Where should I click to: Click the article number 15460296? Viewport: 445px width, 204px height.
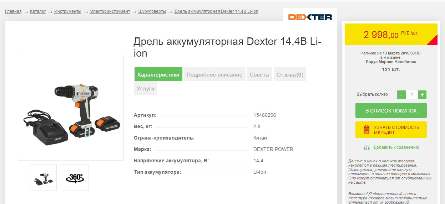pyautogui.click(x=265, y=115)
